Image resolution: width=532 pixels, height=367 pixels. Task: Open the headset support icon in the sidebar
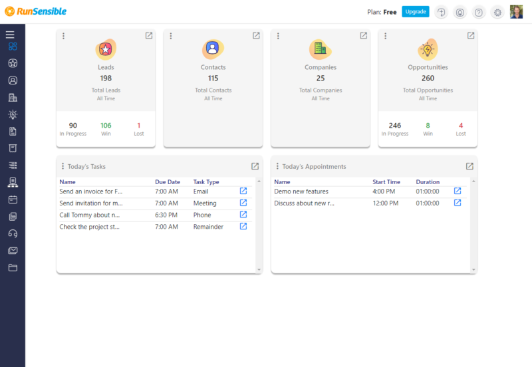tap(13, 233)
